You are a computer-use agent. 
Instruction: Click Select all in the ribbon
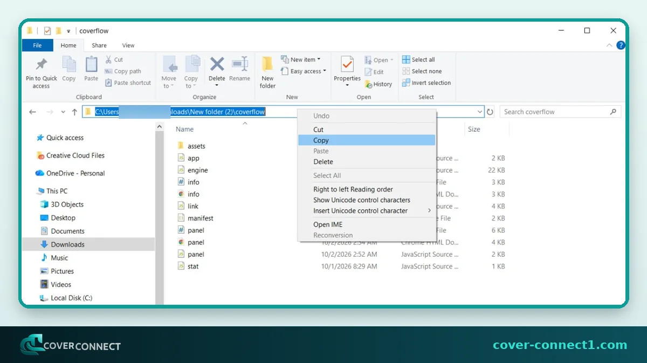[x=418, y=59]
